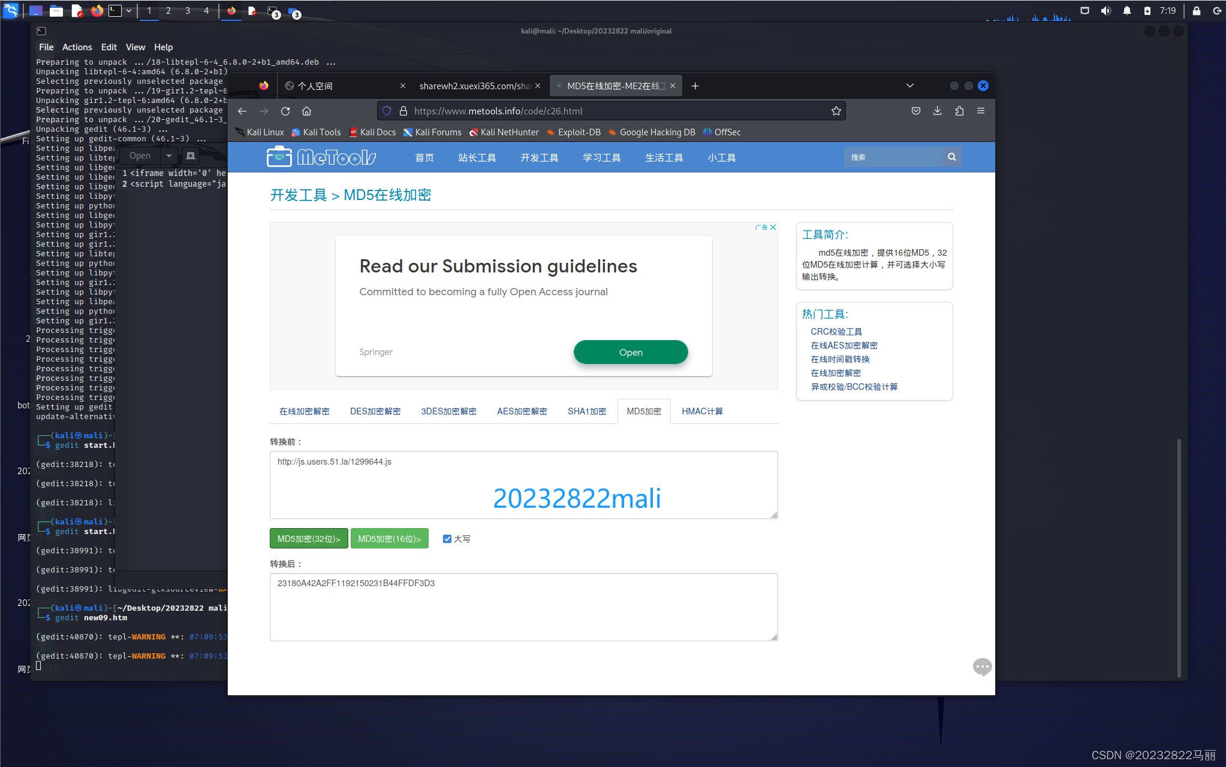Select the gedit window in the taskbar

pos(252,11)
